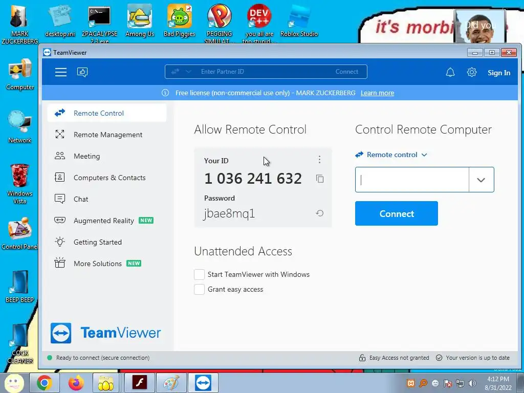Click the volume speaker tray icon
The image size is (524, 393).
click(472, 383)
